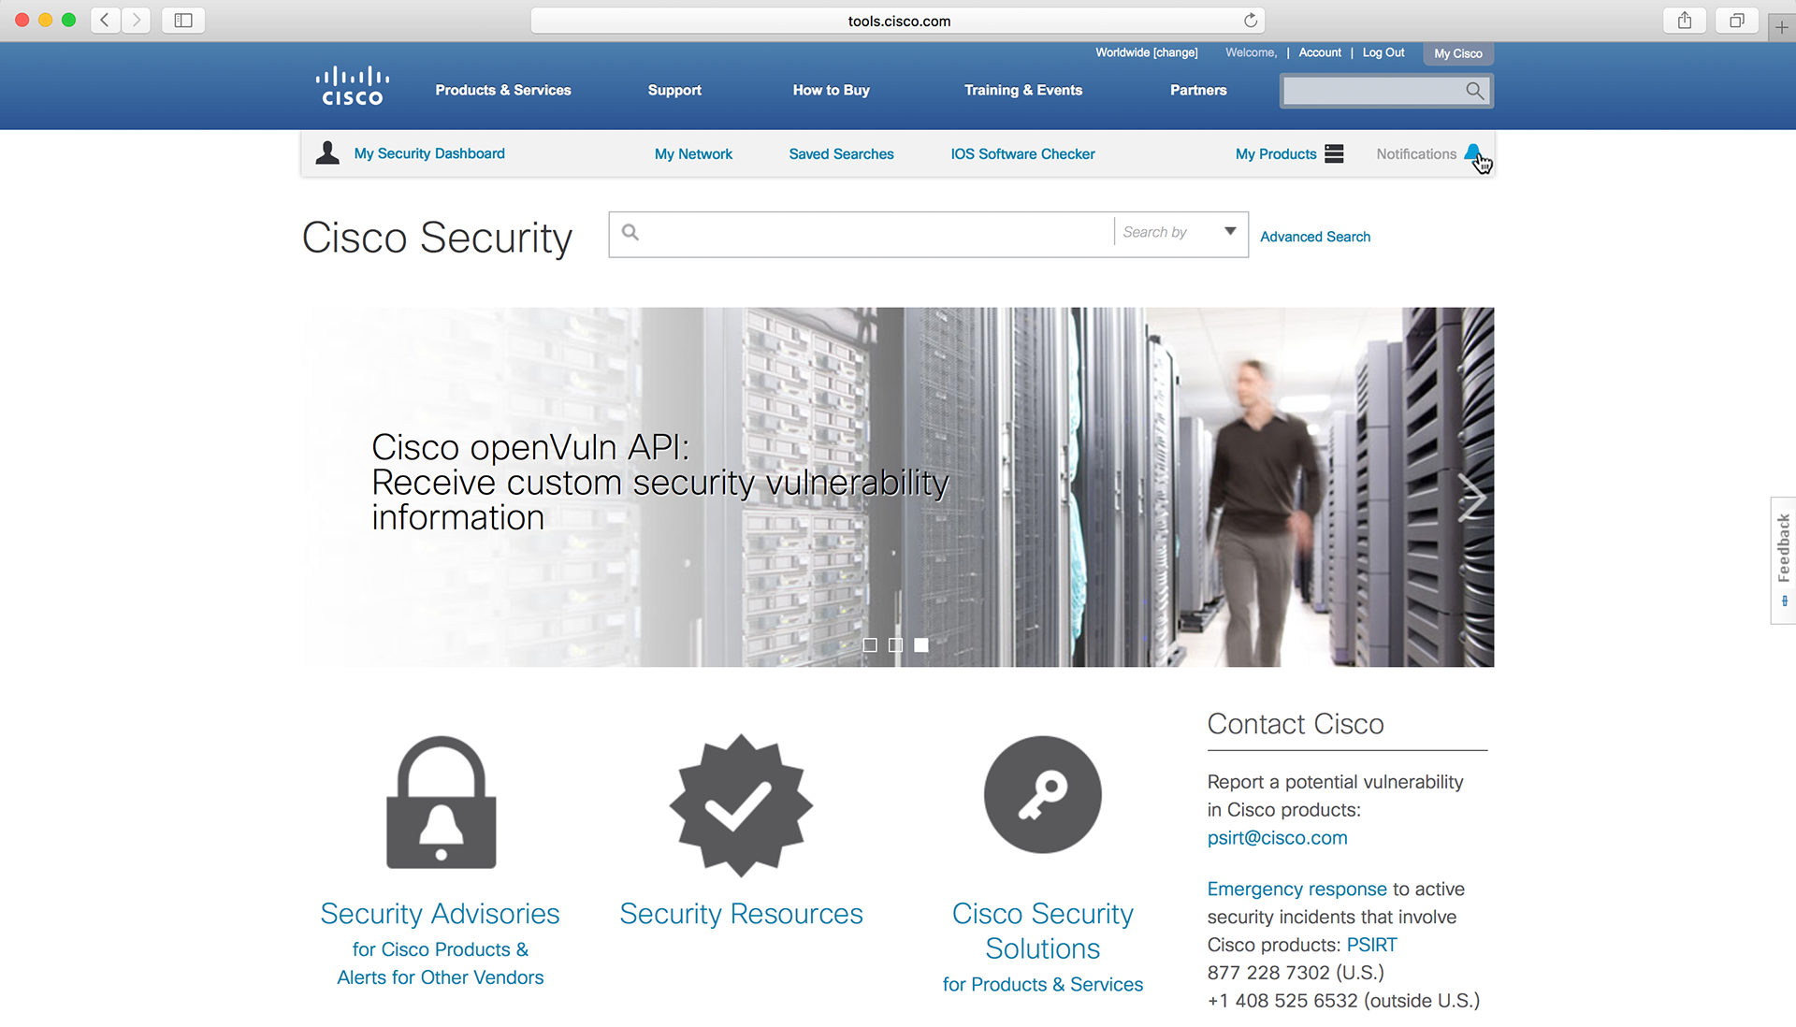Click into the Cisco Security search field

click(x=870, y=234)
